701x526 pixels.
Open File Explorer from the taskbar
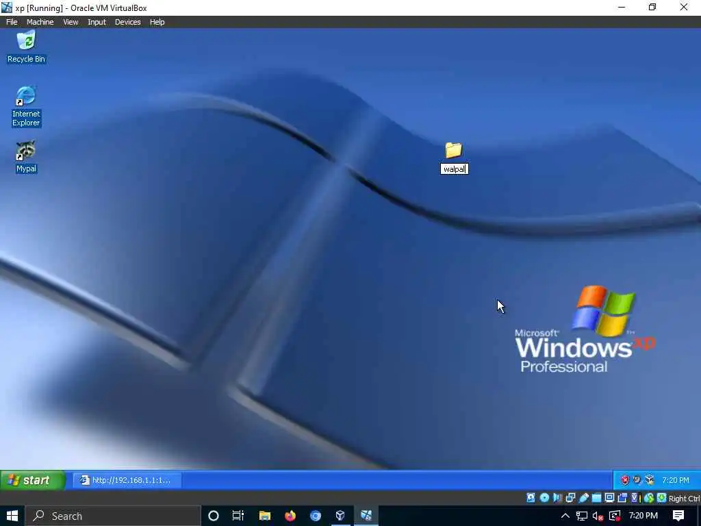pyautogui.click(x=265, y=516)
